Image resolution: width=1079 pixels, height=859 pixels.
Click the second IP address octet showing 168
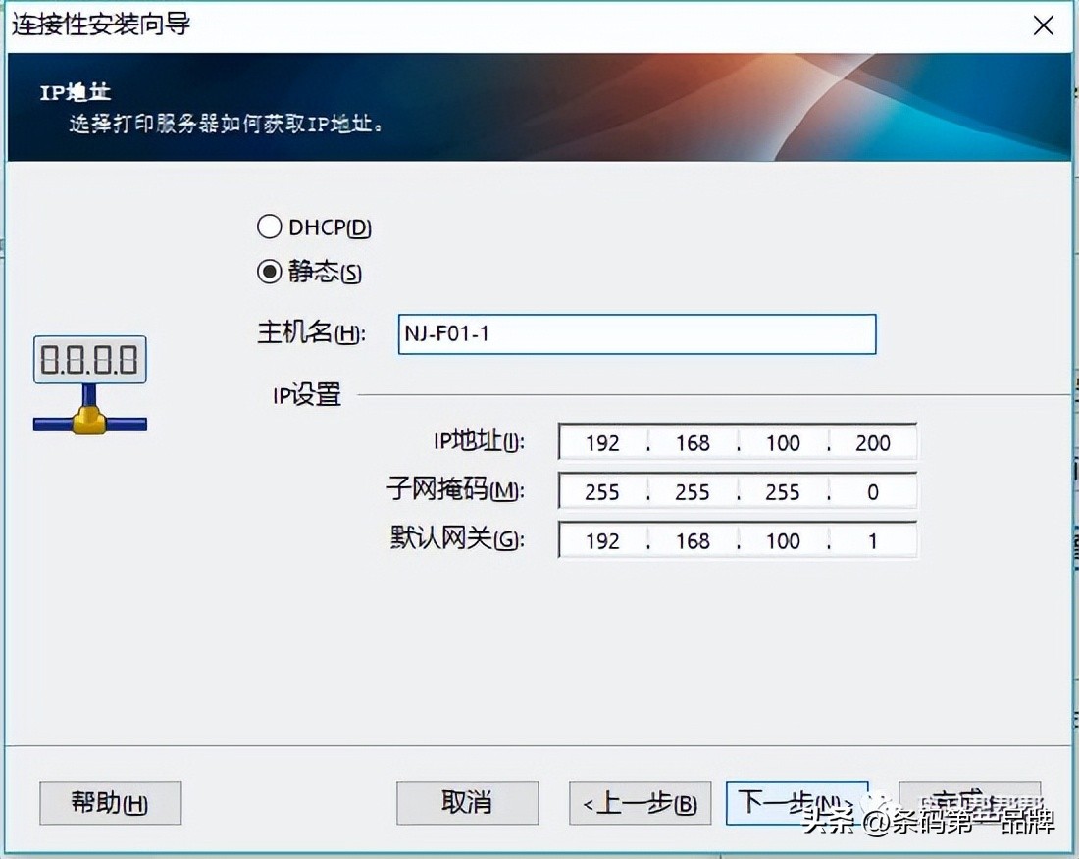click(x=694, y=442)
